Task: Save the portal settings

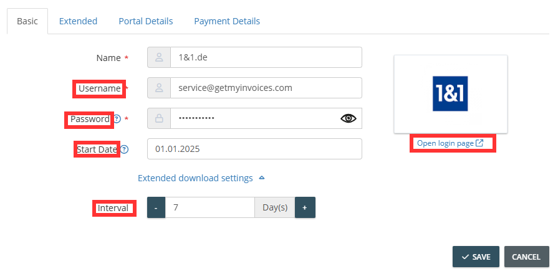Action: [476, 257]
